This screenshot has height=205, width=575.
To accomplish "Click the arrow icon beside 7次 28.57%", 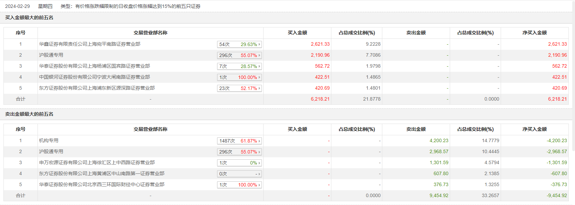I will [259, 66].
